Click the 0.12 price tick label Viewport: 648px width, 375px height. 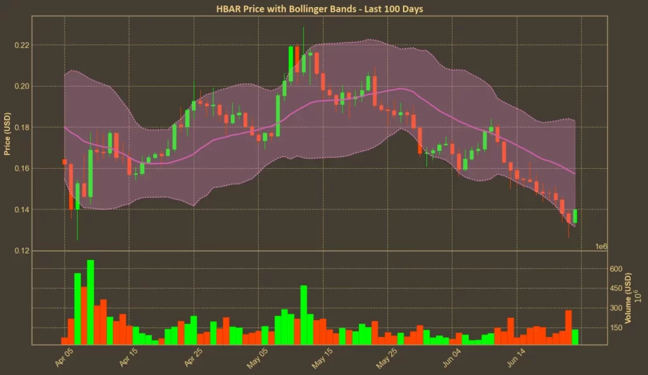pyautogui.click(x=22, y=250)
